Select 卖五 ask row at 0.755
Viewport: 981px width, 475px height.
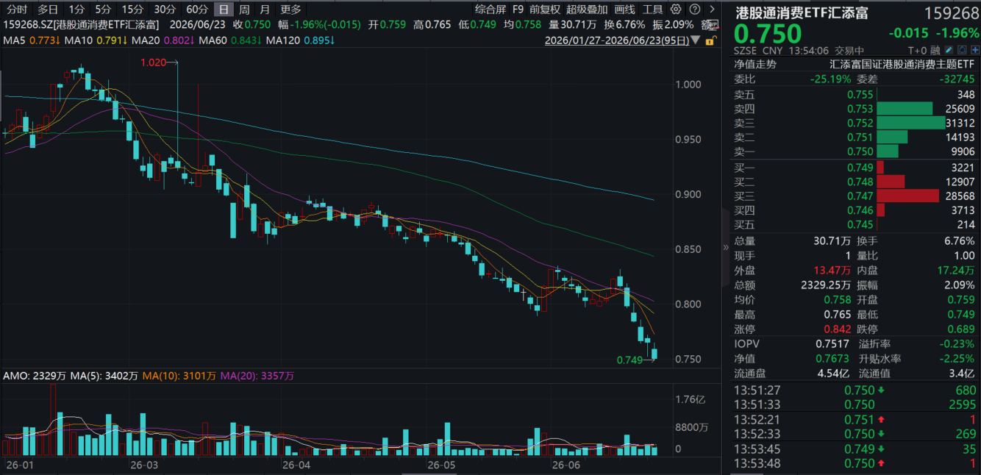tap(855, 94)
